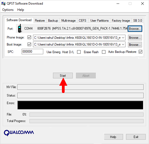Open the Multi-image tab
149x144 pixels.
click(x=68, y=21)
